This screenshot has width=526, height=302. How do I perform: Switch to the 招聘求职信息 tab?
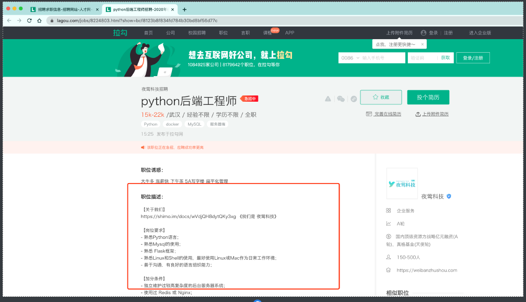click(x=64, y=9)
